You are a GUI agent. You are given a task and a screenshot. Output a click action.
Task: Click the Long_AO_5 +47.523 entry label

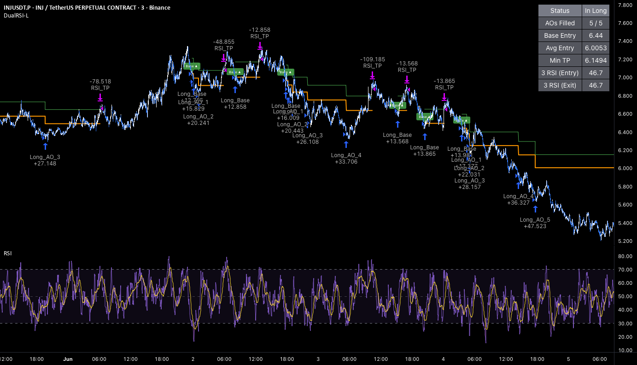click(535, 223)
